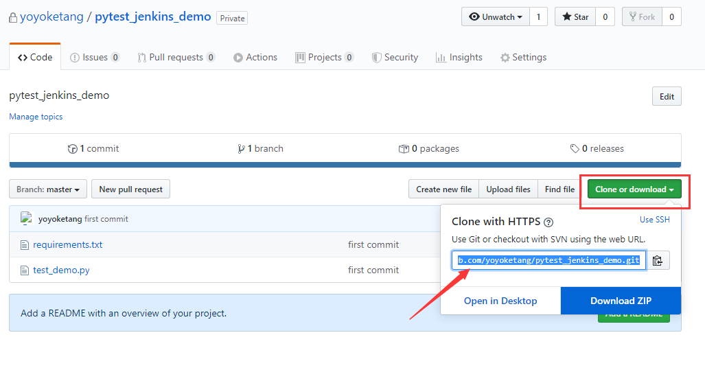Click the releases tag icon
705x370 pixels.
[575, 149]
